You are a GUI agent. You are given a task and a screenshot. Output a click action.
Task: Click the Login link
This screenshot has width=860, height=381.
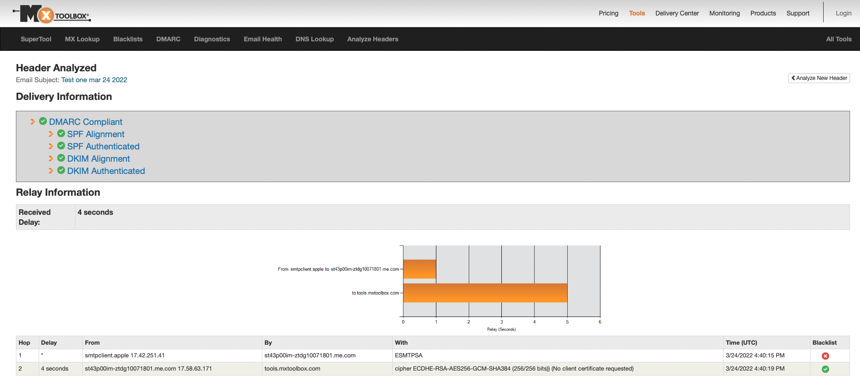point(844,13)
